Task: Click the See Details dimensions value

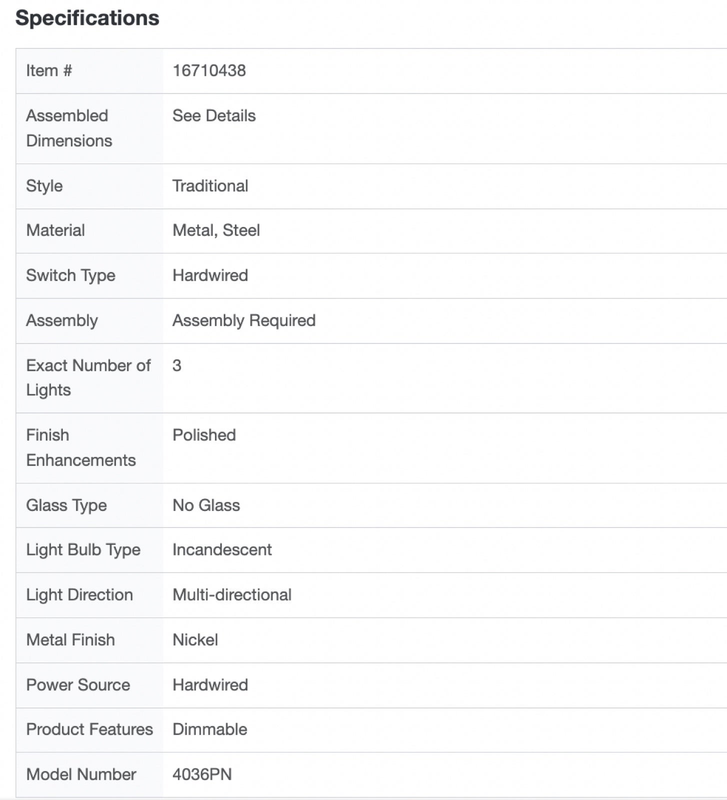Action: (x=214, y=115)
